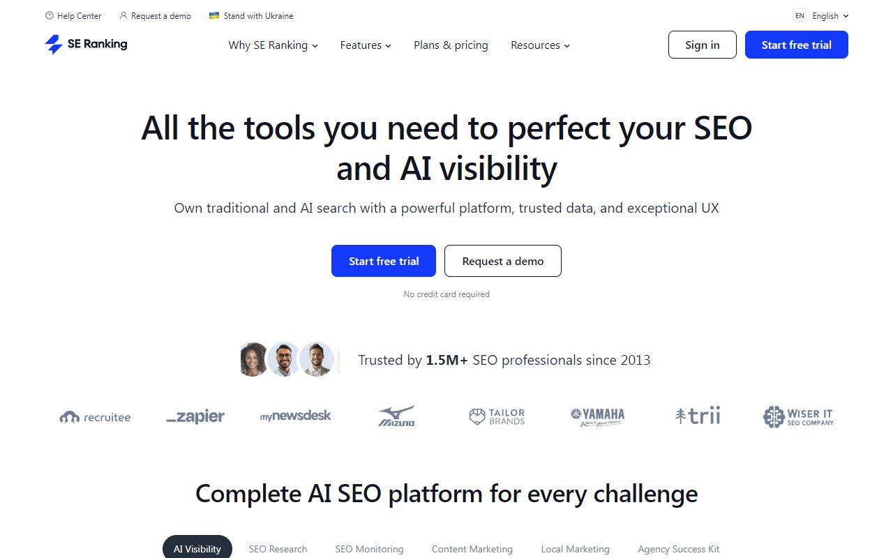Click the Sign in button
Viewport: 893px width, 558px height.
702,45
